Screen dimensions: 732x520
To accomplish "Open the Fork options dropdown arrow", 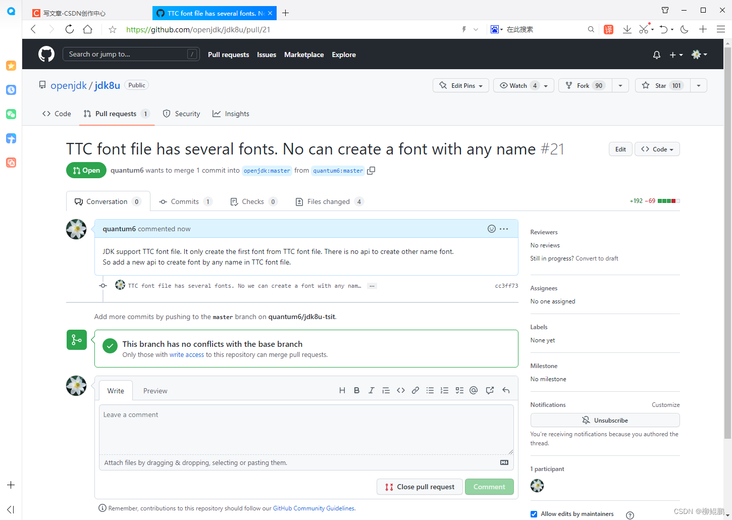I will (x=620, y=85).
